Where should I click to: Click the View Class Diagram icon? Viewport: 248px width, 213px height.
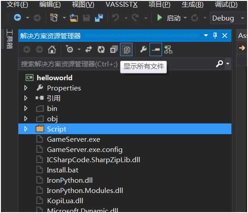pyautogui.click(x=168, y=49)
